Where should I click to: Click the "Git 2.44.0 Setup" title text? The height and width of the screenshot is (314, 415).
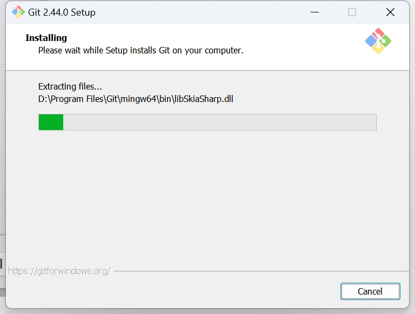[x=62, y=12]
